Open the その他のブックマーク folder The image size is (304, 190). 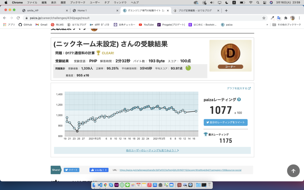[287, 25]
